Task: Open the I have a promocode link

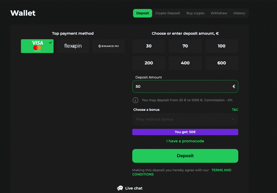Action: (185, 141)
